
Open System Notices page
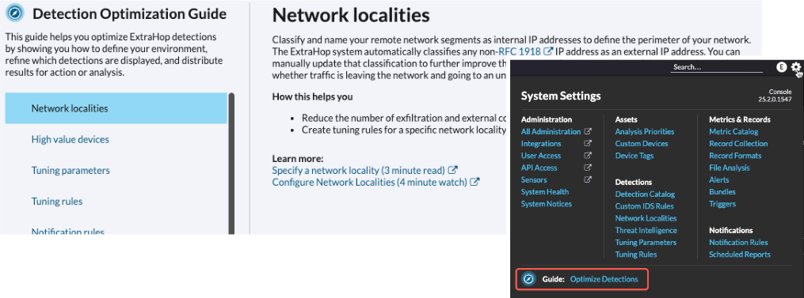point(546,204)
